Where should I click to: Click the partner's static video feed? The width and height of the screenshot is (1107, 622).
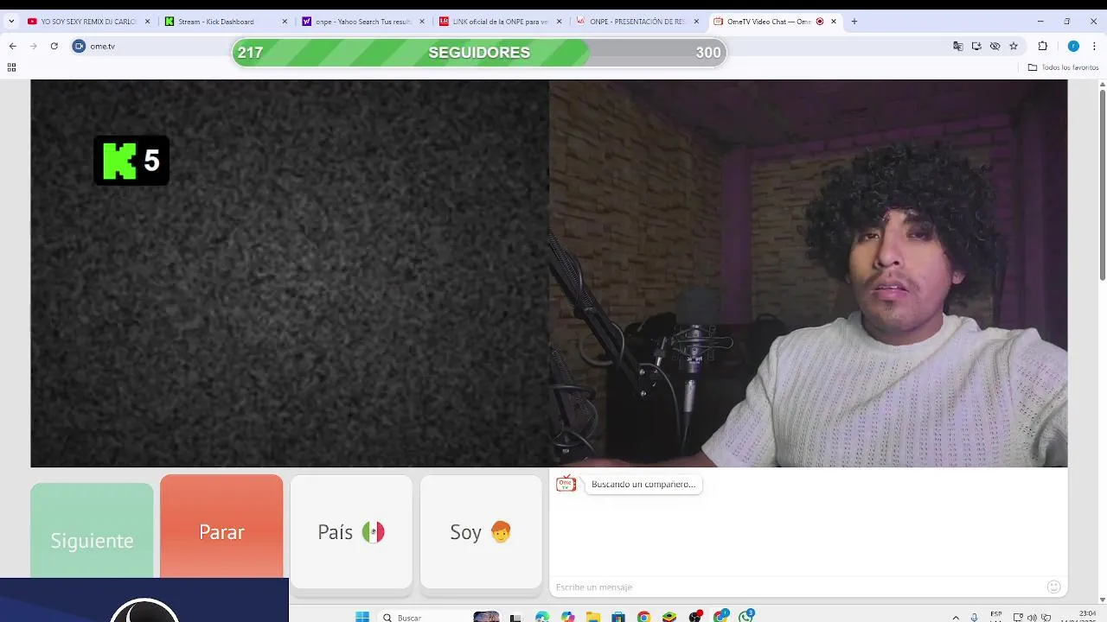point(290,273)
